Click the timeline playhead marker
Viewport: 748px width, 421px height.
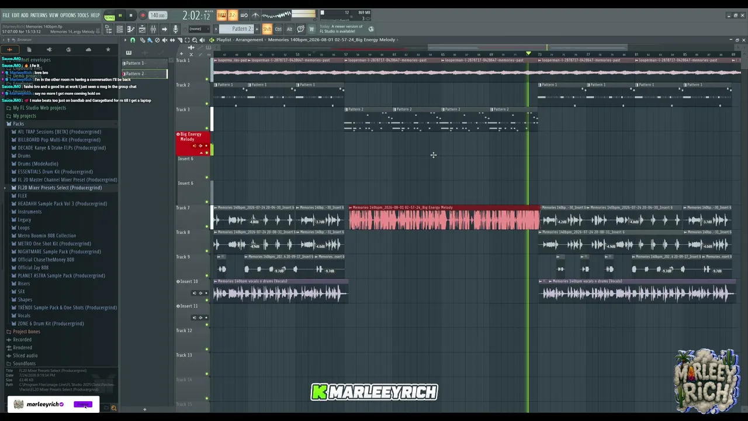click(528, 54)
